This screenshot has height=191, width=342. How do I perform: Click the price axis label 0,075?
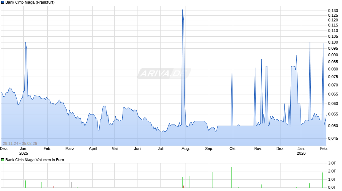click(333, 77)
